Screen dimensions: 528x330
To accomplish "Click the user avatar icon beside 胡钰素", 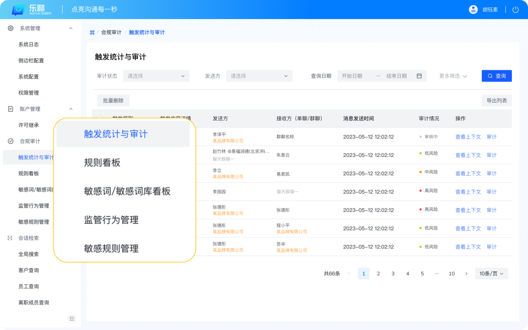I will coord(473,10).
